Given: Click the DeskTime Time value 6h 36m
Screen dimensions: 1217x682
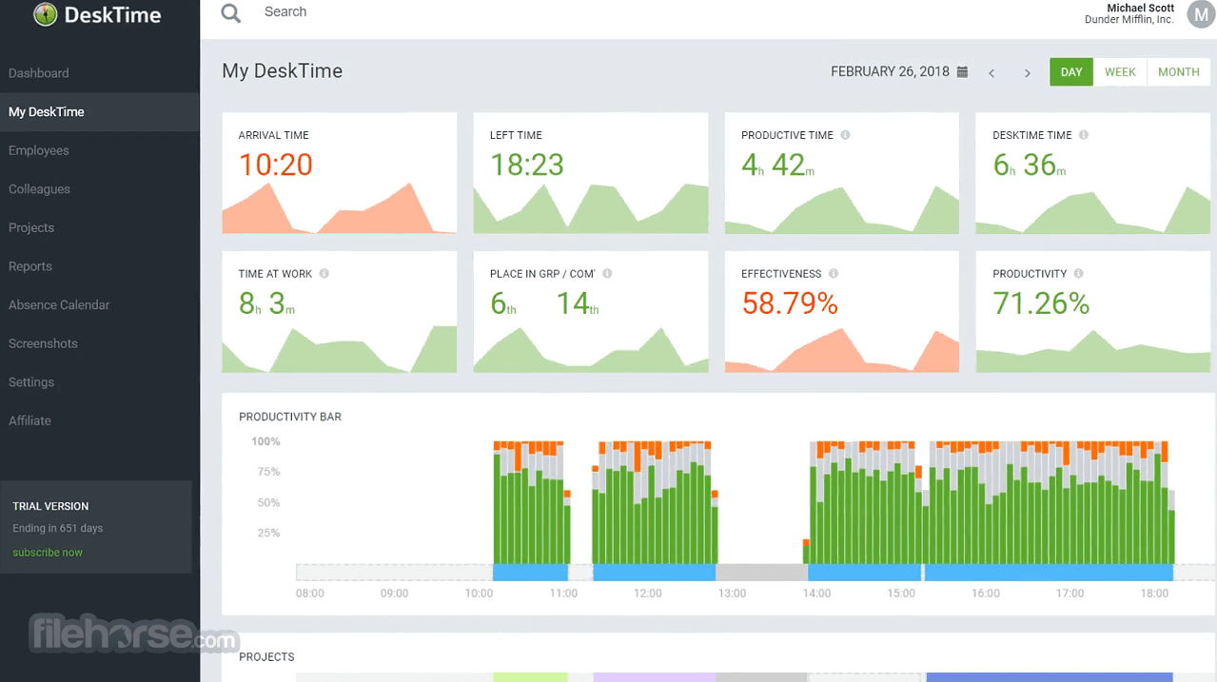Looking at the screenshot, I should point(1030,166).
